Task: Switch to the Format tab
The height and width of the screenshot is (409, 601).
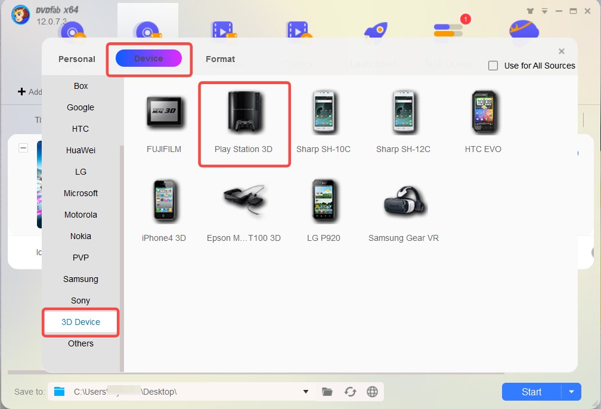Action: coord(220,59)
